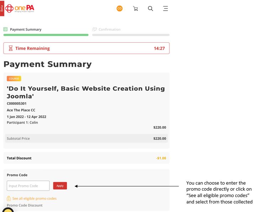This screenshot has width=263, height=212.
Task: Click the orange CO profile avatar
Action: [x=120, y=9]
